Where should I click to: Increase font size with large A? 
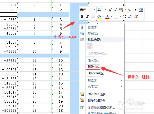[x=110, y=10]
